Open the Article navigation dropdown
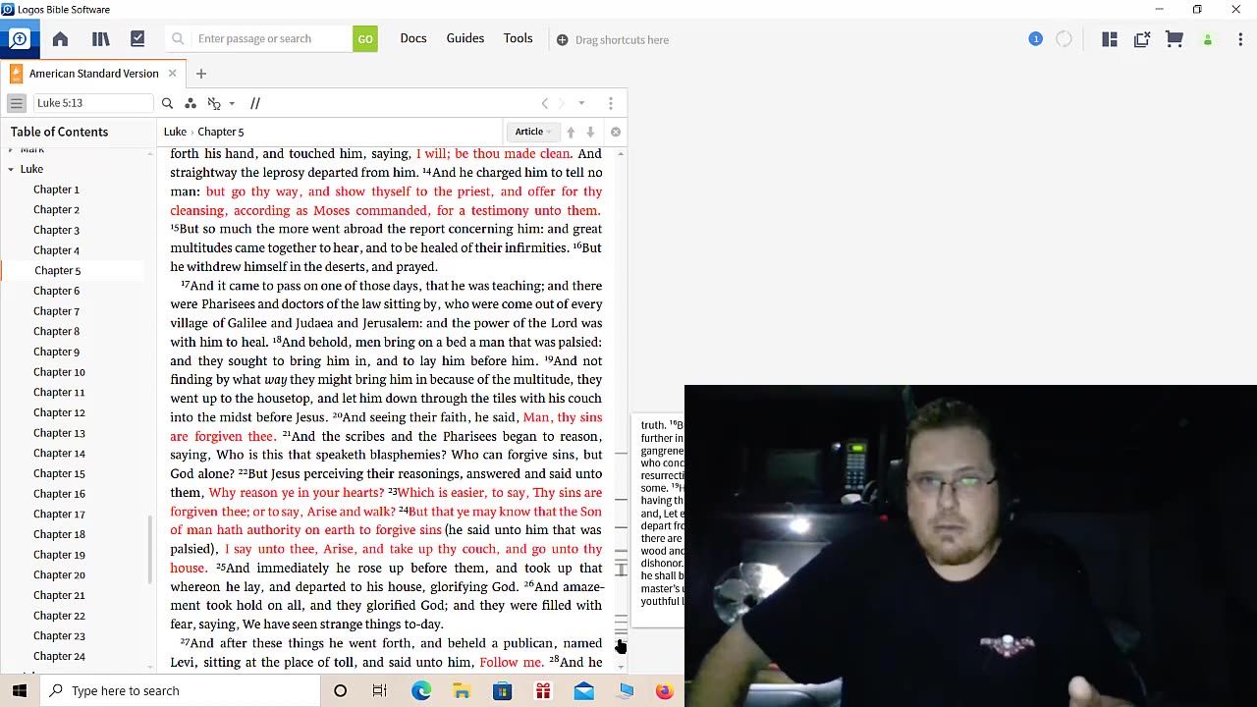 tap(533, 132)
